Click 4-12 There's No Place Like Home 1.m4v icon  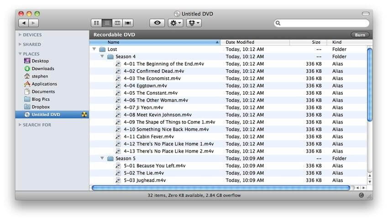[118, 144]
